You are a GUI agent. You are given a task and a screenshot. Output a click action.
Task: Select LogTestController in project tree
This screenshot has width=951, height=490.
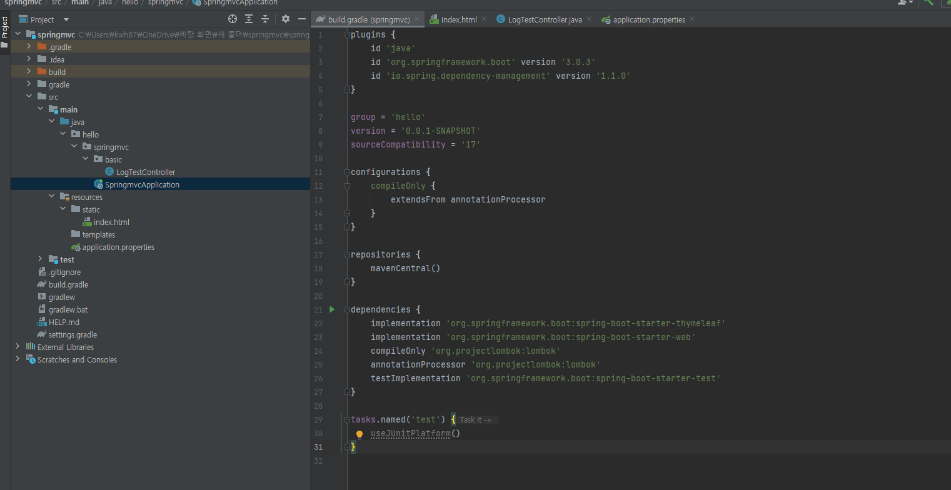tap(146, 172)
